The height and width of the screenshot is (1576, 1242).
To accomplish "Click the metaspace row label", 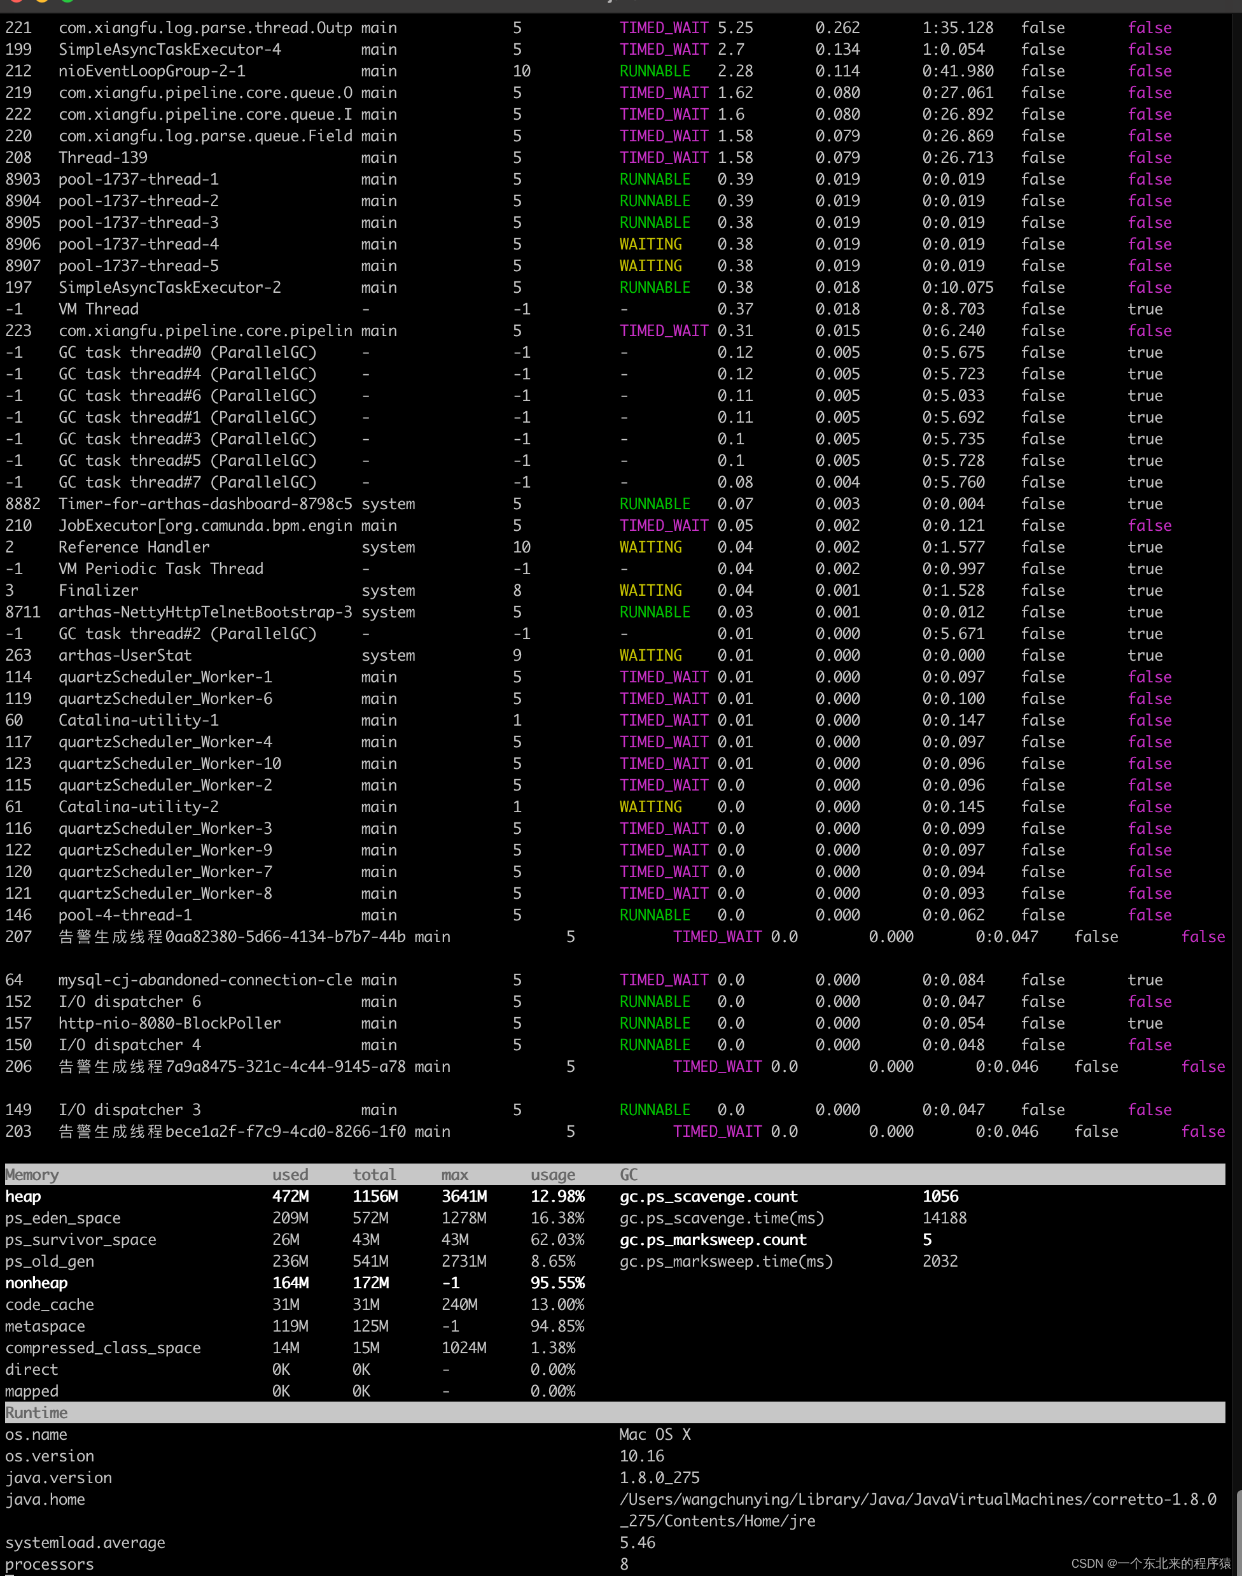I will coord(45,1326).
